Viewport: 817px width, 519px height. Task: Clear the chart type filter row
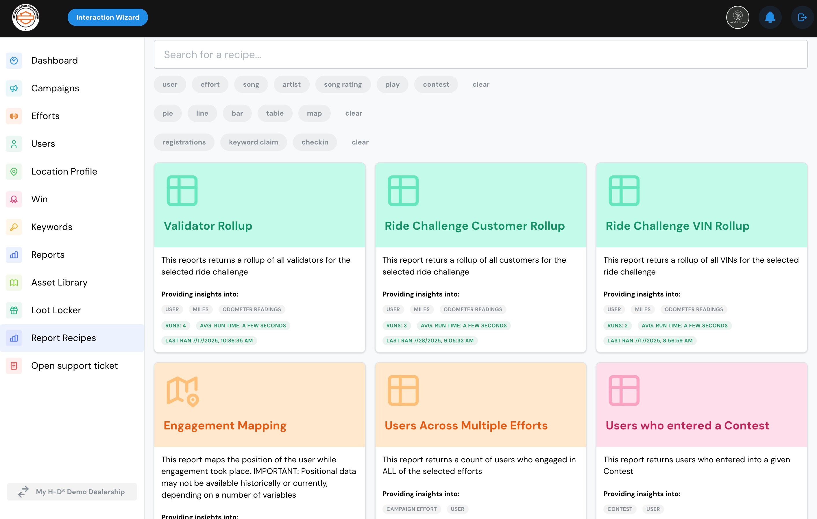(354, 113)
